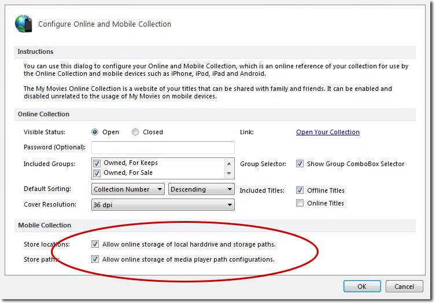Expand the Cover Resolution 36 dpi dropdown

[162, 204]
